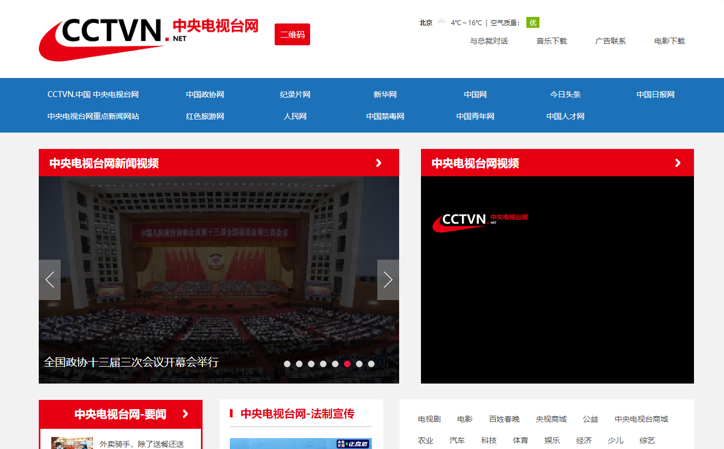724x449 pixels.
Task: Go to next carousel slide with right arrow
Action: click(388, 280)
